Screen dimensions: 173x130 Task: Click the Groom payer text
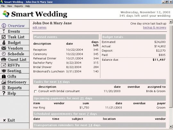161,108
